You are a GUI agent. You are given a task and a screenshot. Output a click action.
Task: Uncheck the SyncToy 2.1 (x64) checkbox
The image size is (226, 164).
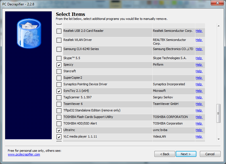[59, 91]
